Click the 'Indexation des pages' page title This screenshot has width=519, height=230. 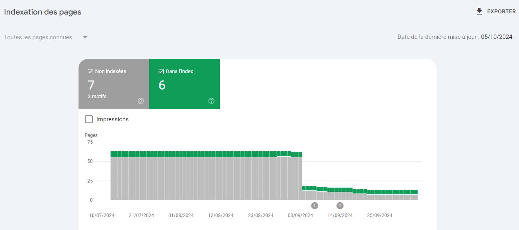pos(42,12)
